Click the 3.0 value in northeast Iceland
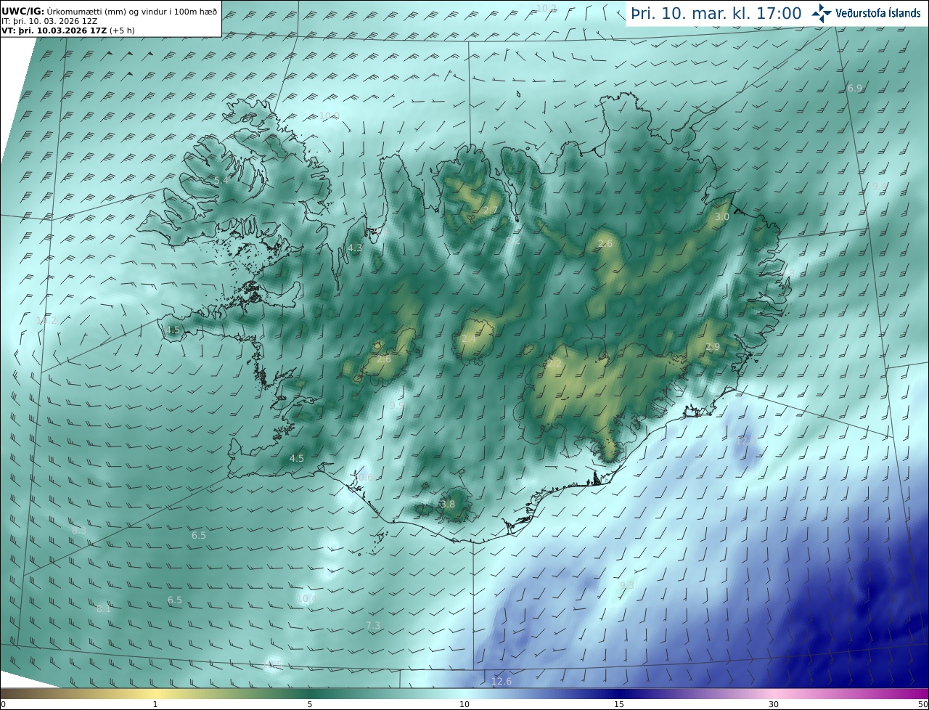 coord(722,217)
